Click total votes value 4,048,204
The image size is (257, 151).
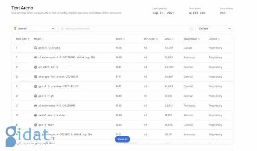click(197, 13)
